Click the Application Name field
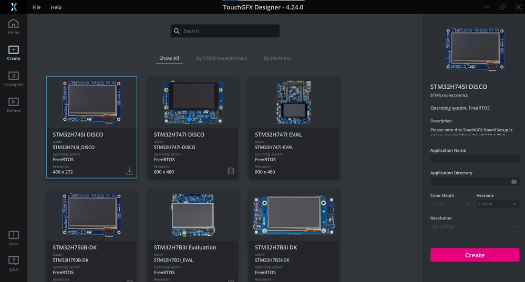The width and height of the screenshot is (525, 282). point(475,159)
